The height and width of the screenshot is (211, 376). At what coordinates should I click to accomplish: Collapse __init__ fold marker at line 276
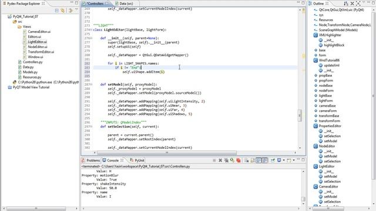[x=91, y=38]
